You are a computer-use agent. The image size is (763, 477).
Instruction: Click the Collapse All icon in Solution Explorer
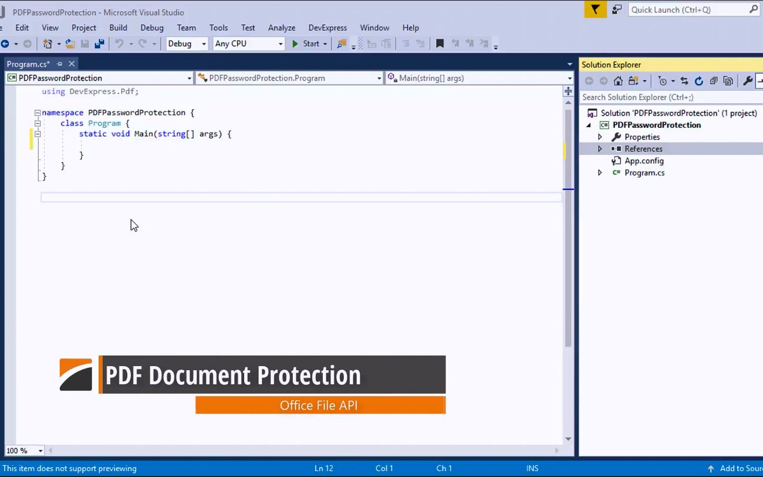point(714,82)
